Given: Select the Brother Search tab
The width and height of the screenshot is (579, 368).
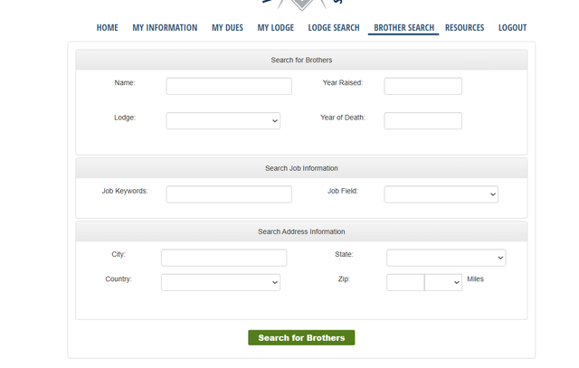Looking at the screenshot, I should pos(403,28).
